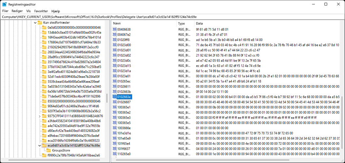The height and width of the screenshot is (163, 345).
Task: Open the Filer menu
Action: (x=5, y=11)
